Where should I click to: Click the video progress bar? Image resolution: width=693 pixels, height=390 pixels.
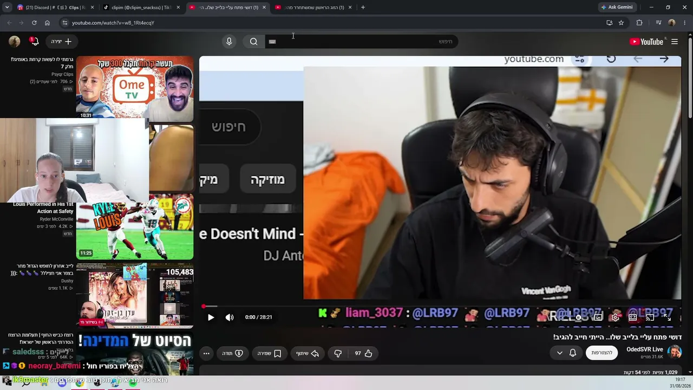[x=440, y=307]
